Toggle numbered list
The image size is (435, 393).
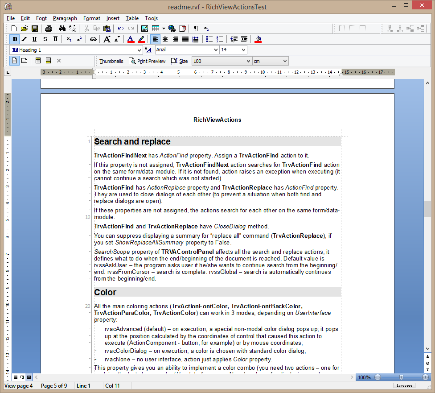(x=220, y=39)
